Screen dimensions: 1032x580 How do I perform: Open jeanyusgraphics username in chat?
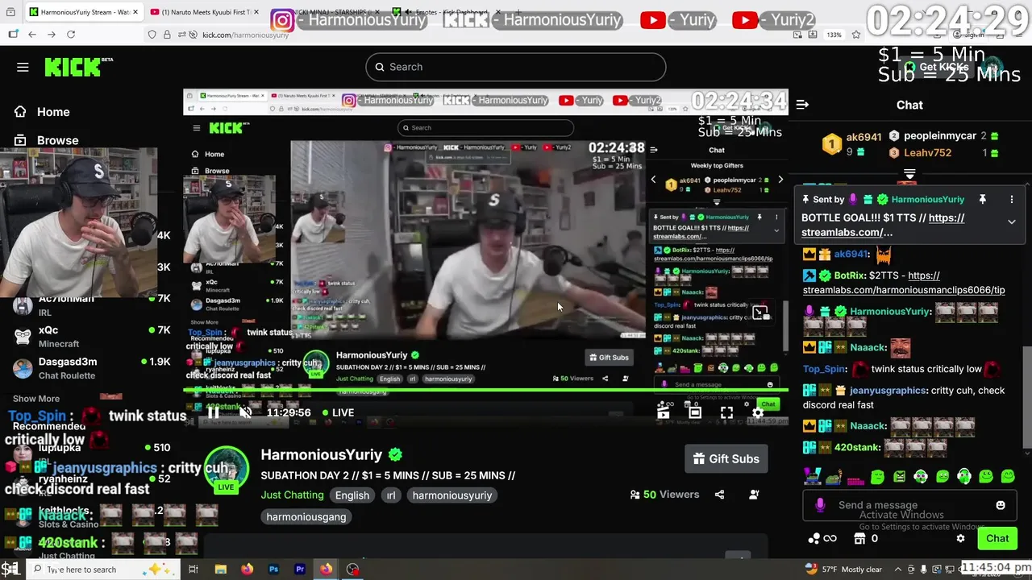888,391
